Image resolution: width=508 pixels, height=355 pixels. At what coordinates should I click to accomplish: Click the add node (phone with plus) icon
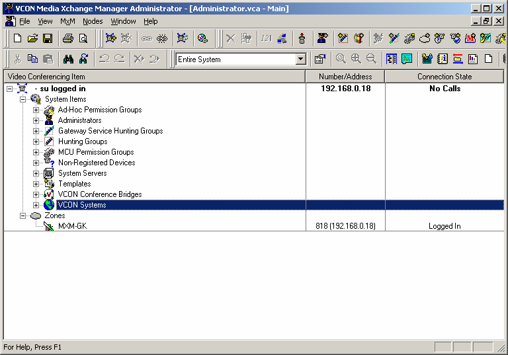[110, 38]
